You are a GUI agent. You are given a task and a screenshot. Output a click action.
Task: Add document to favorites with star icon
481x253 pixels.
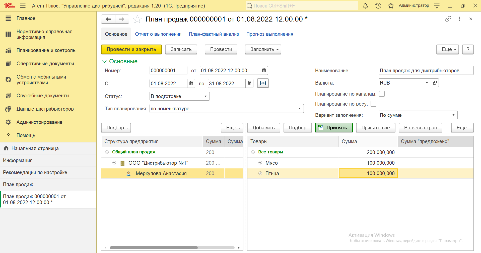click(137, 19)
